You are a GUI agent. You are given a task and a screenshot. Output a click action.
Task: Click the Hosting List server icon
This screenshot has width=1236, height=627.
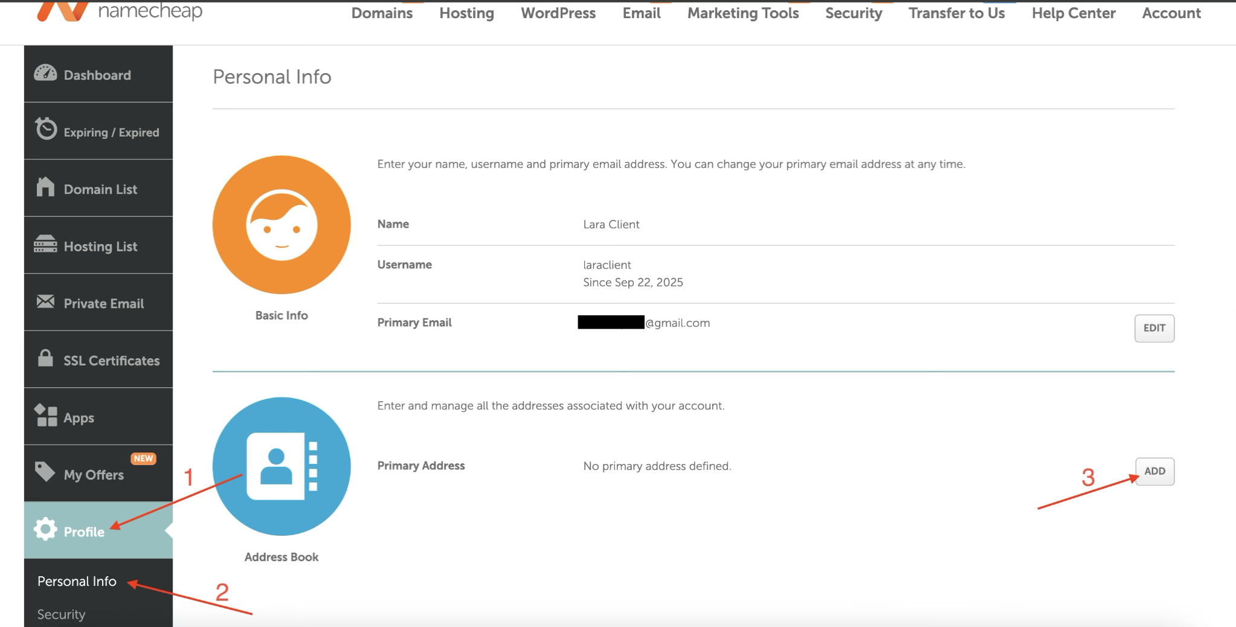pyautogui.click(x=45, y=244)
